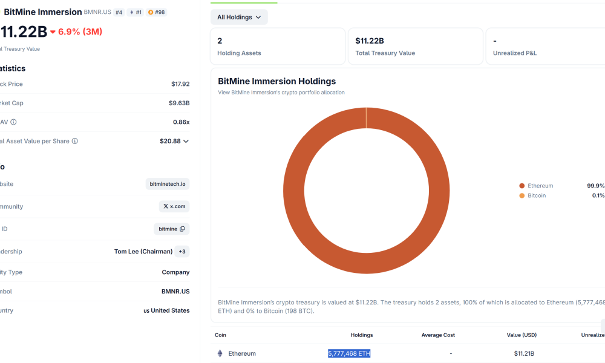605x363 pixels.
Task: Click the highlighted 5,777,468 ETH holdings value
Action: pyautogui.click(x=349, y=353)
